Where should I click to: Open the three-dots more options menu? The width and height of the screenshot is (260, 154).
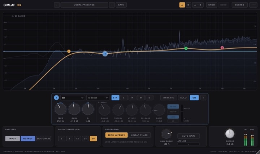pos(253,5)
